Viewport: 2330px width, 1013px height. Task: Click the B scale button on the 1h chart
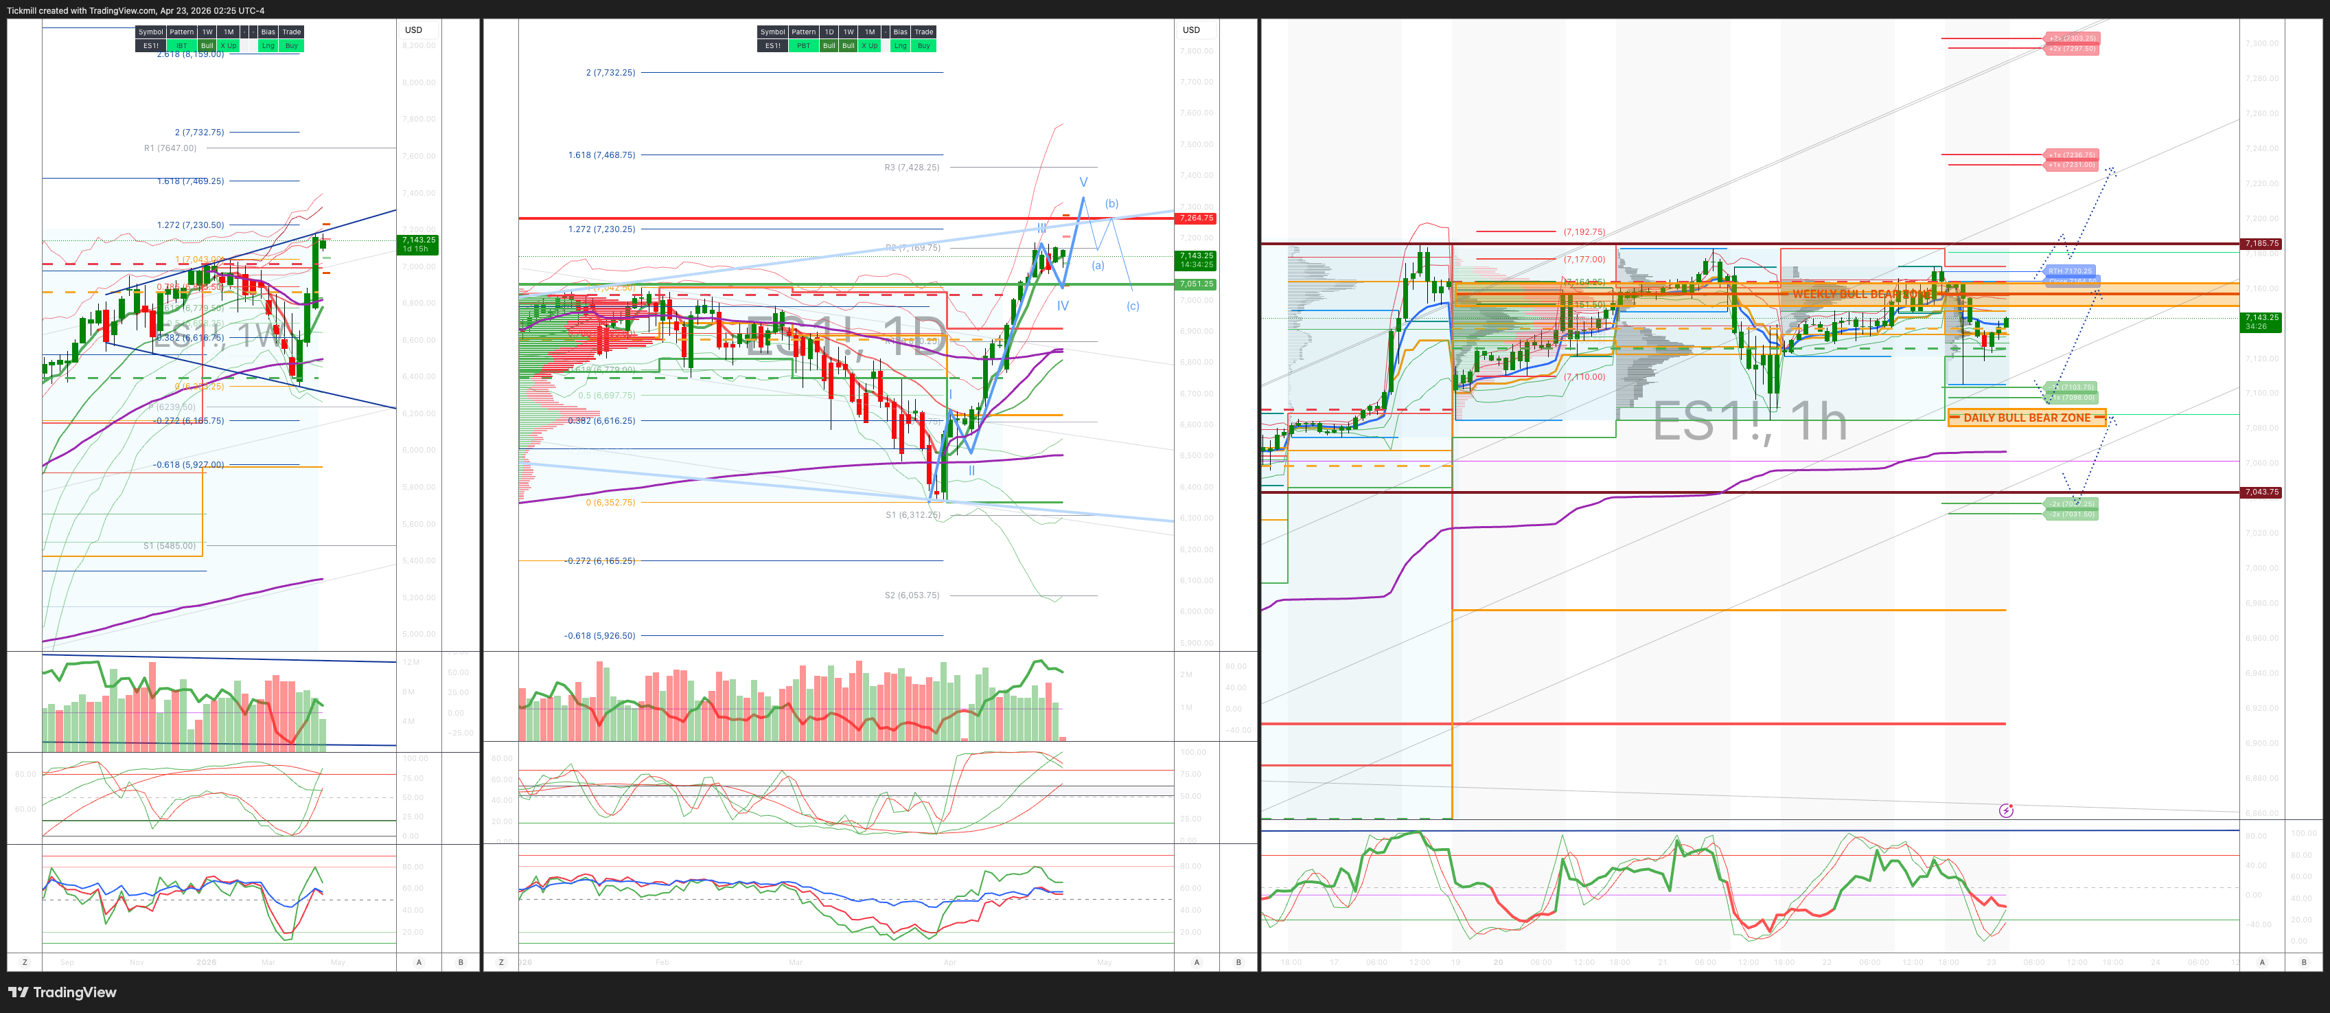pos(2304,962)
